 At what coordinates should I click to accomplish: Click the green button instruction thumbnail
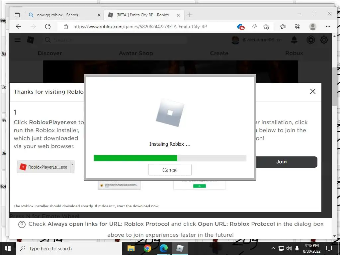[200, 185]
